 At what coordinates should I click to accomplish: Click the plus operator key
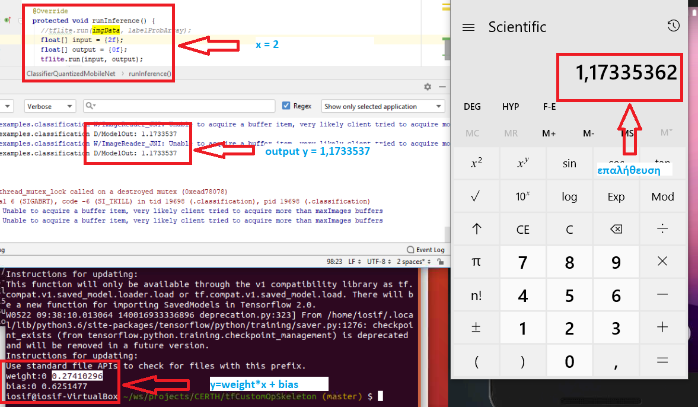click(662, 327)
